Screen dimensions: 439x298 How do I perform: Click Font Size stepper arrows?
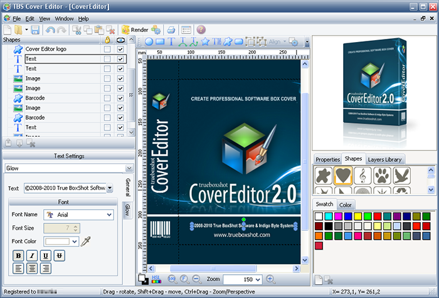[76, 228]
